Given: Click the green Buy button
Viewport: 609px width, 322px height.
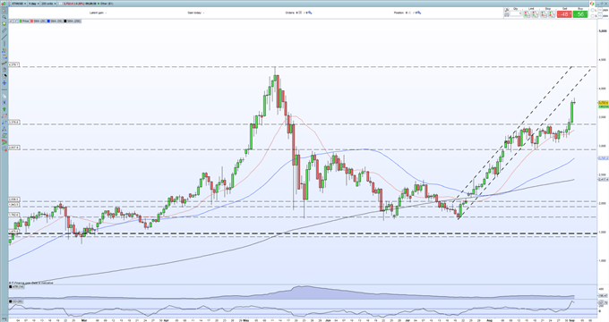Looking at the screenshot, I should click(580, 14).
